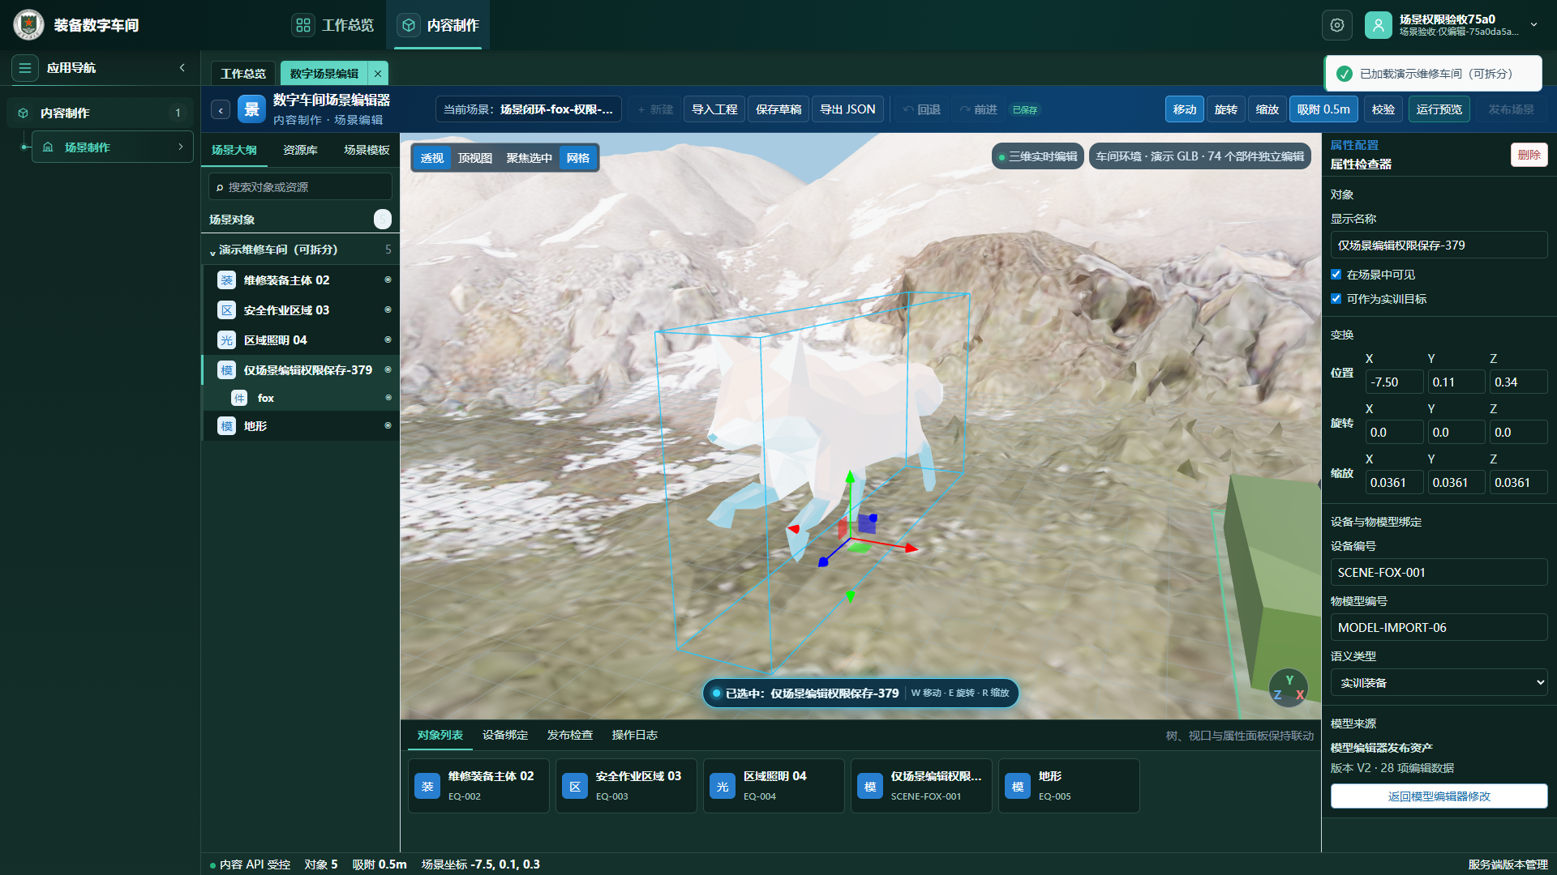Open the user account dropdown chevron
Image resolution: width=1557 pixels, height=875 pixels.
click(1534, 25)
